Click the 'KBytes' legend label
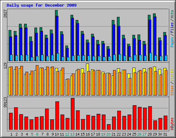 [172, 124]
